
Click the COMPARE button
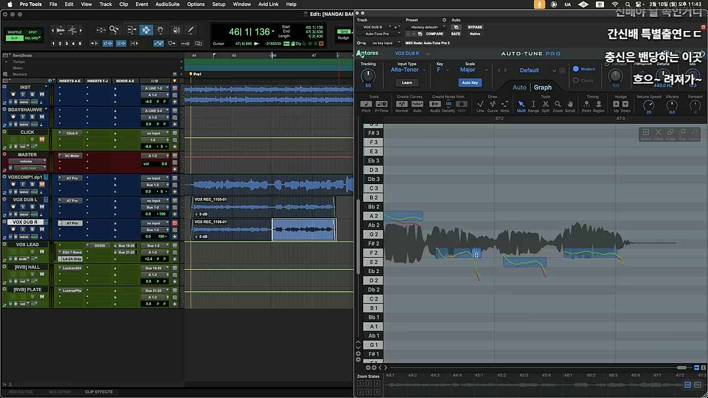click(435, 34)
